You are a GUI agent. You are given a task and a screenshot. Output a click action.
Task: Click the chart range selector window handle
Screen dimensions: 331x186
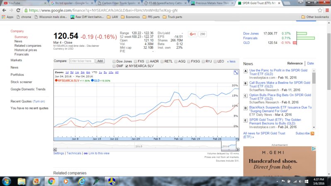pyautogui.click(x=229, y=150)
